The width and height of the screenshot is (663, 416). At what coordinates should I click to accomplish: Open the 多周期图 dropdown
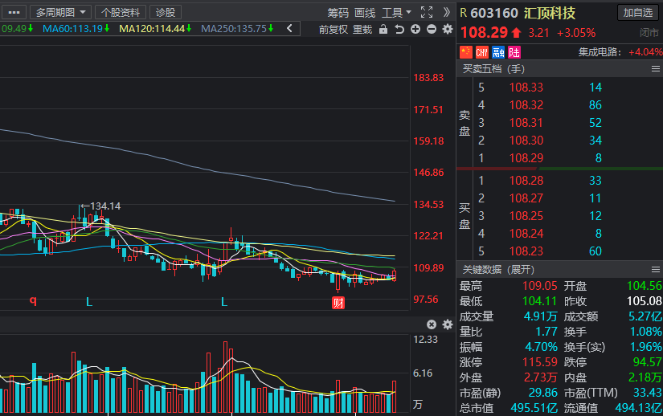tap(60, 12)
